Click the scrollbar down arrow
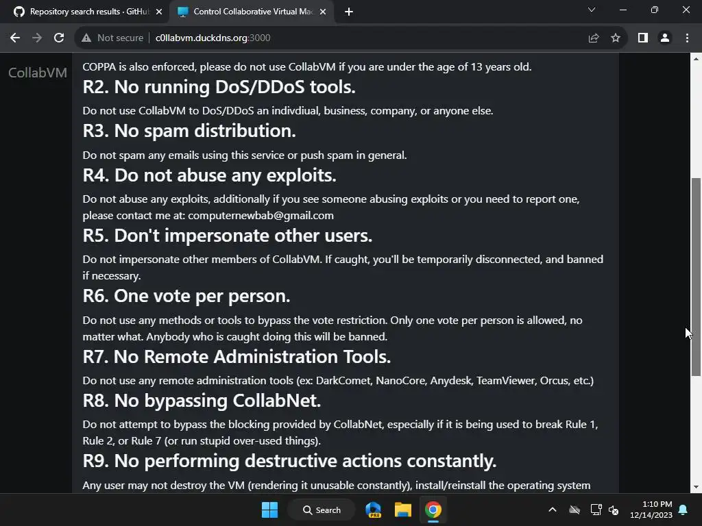 (697, 488)
